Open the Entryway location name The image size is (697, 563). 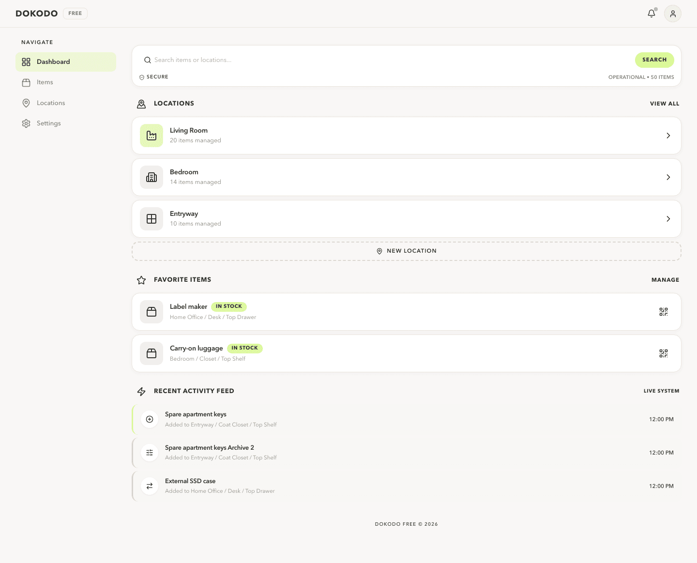click(x=184, y=214)
